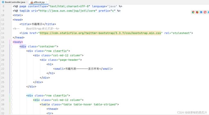
Task: Collapse the table element fold on line 30
Action: pyautogui.click(x=12, y=104)
